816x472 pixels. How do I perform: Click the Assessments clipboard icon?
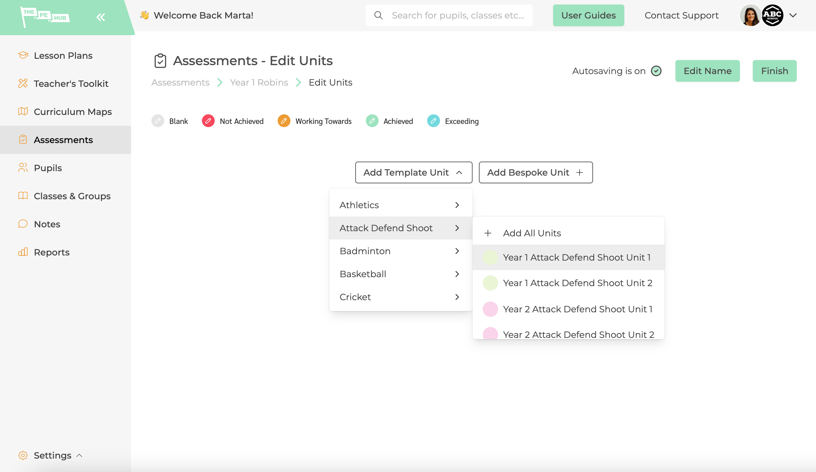(x=23, y=140)
